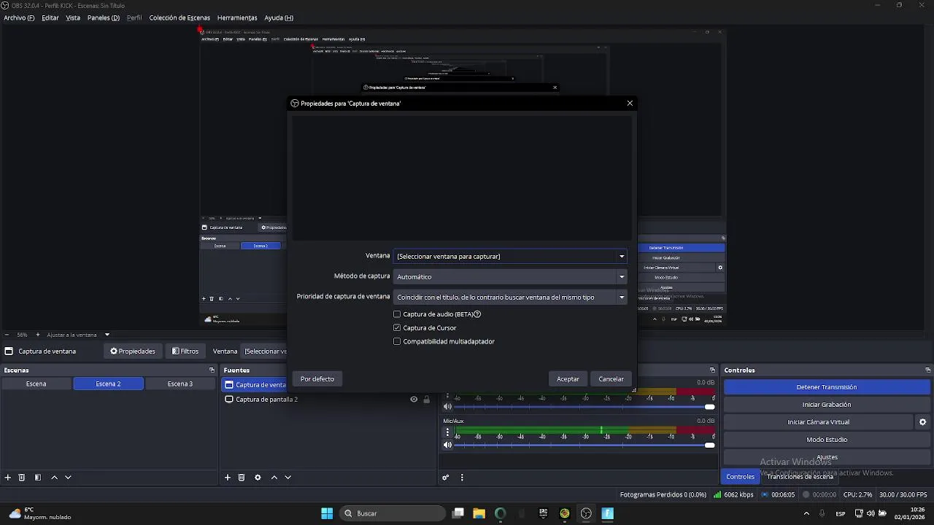This screenshot has width=934, height=525.
Task: Open virtual camera settings gear
Action: (922, 422)
